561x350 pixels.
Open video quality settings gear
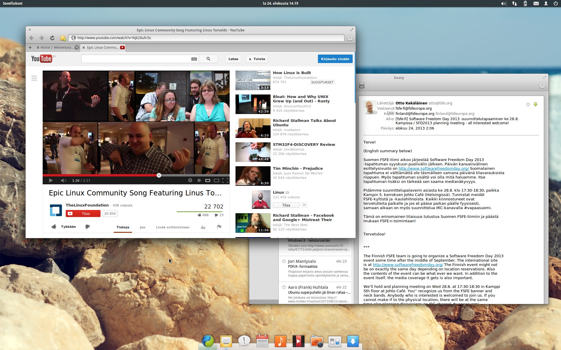[190, 181]
